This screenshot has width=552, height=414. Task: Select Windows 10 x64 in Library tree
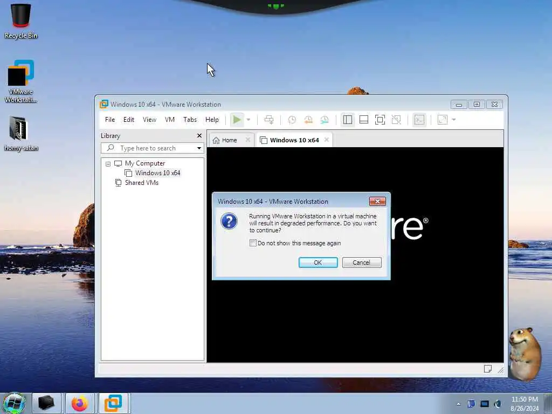[x=157, y=173]
